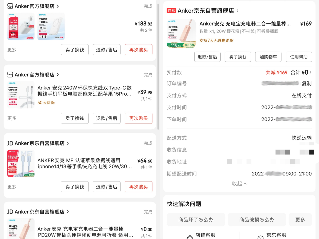Open 使用帮助 for the energy bar order

299,57
